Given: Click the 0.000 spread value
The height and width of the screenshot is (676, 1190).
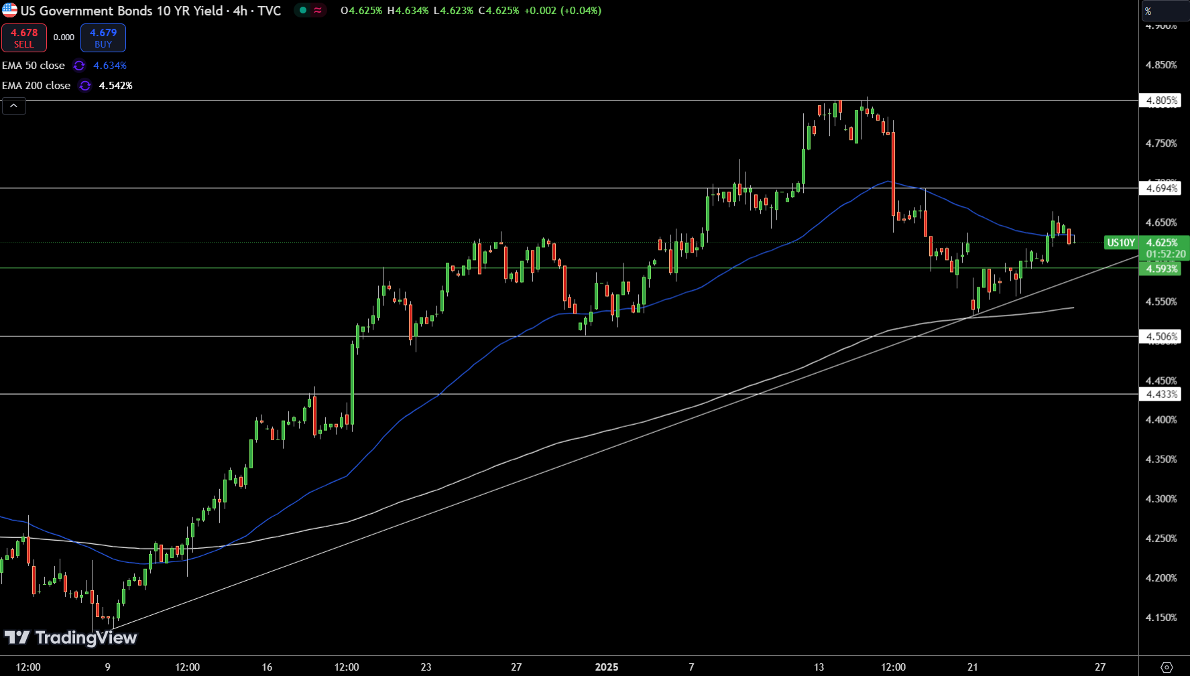Looking at the screenshot, I should [64, 38].
